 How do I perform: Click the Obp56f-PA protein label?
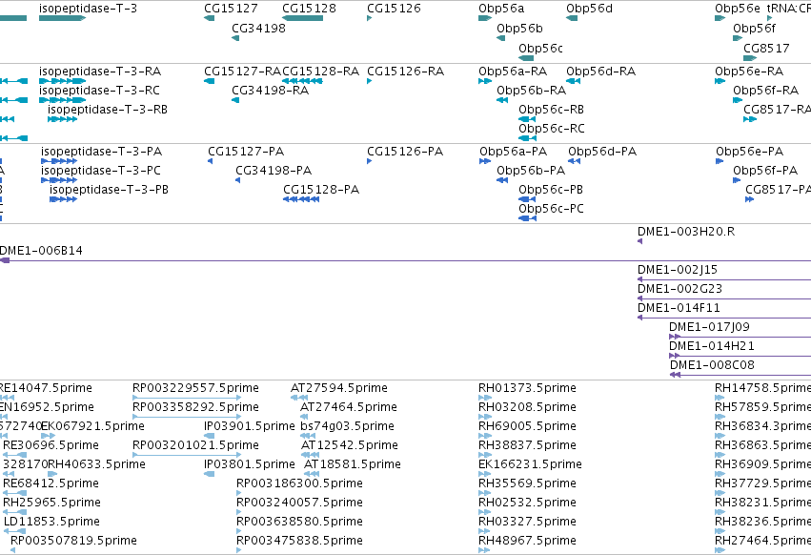point(765,171)
